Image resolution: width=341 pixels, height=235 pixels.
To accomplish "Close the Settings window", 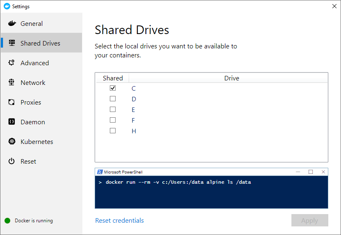I will pos(334,6).
